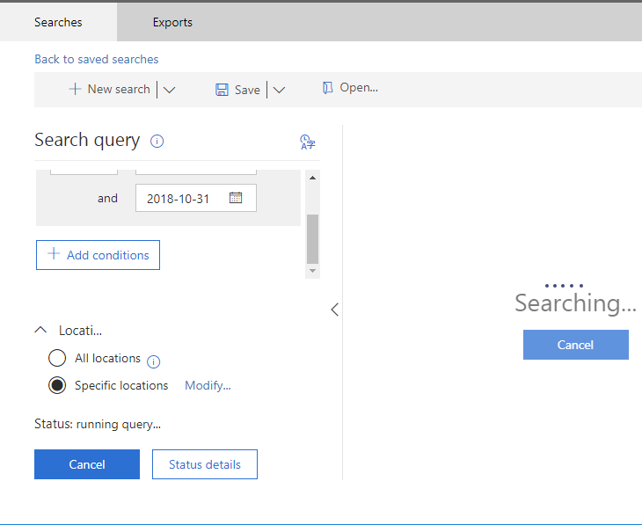Viewport: 642px width, 525px height.
Task: Click the 2018-10-31 date input field
Action: 196,198
